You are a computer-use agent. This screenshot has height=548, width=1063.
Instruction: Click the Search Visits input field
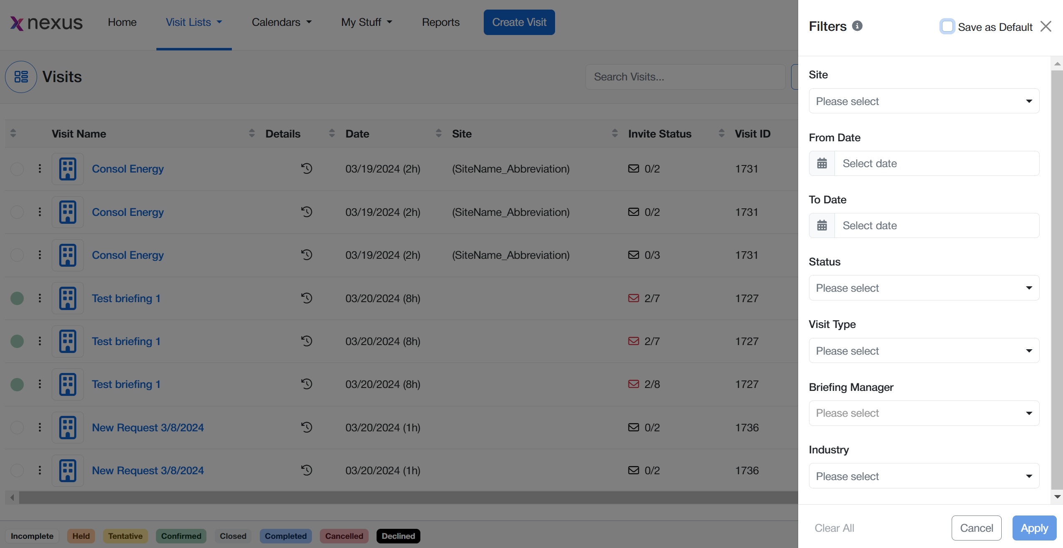(x=685, y=77)
